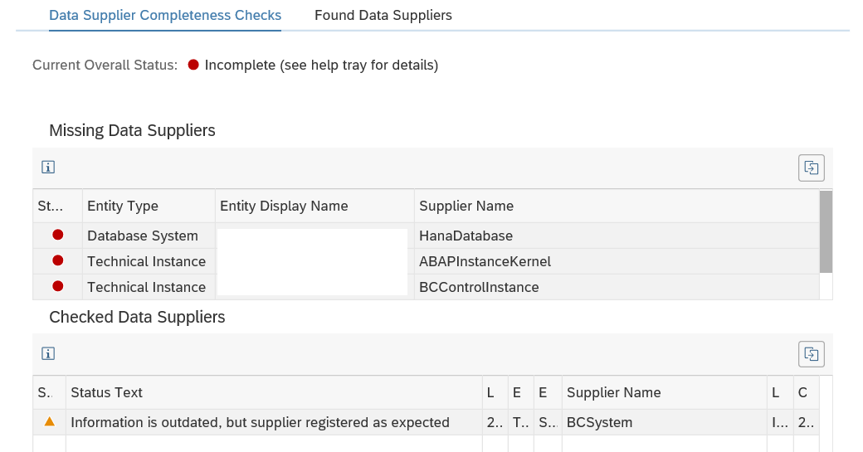This screenshot has height=452, width=863.
Task: Click Entity Type column header
Action: (x=149, y=206)
